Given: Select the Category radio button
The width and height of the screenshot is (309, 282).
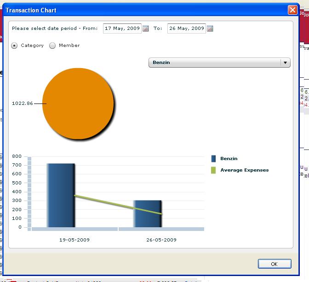Looking at the screenshot, I should pyautogui.click(x=15, y=46).
